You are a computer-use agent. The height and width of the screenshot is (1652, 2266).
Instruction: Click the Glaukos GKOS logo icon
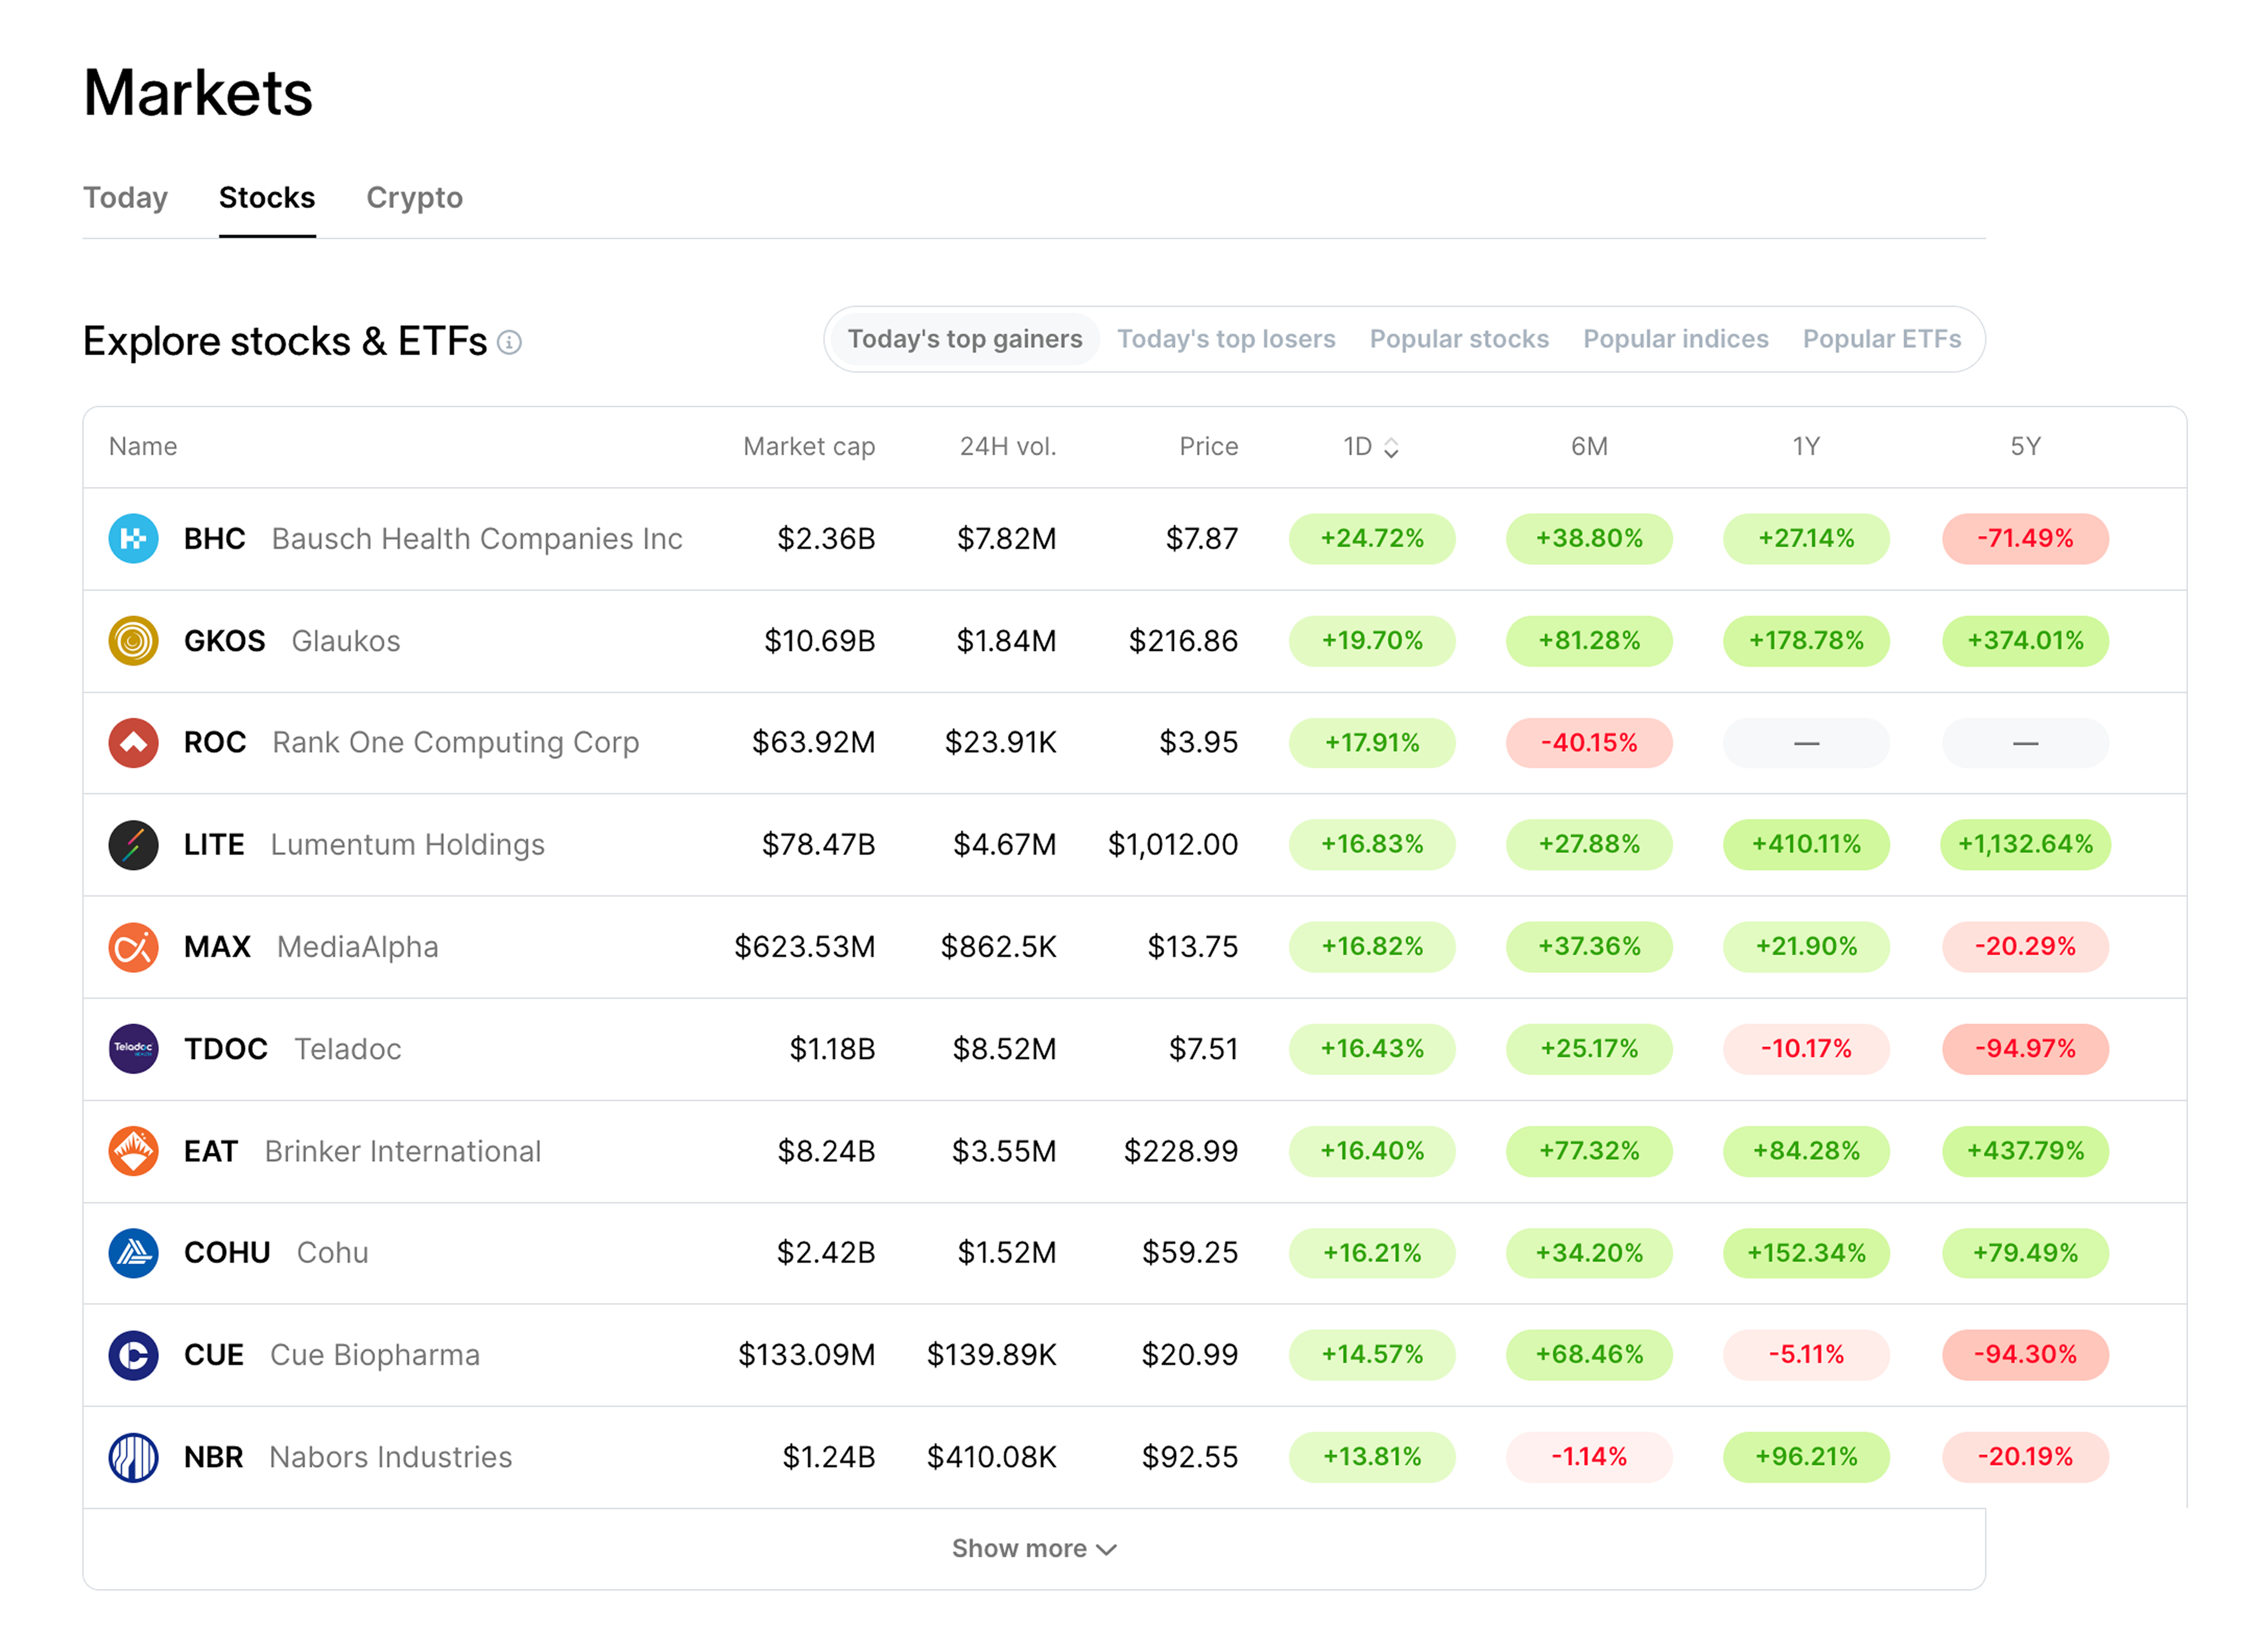133,641
